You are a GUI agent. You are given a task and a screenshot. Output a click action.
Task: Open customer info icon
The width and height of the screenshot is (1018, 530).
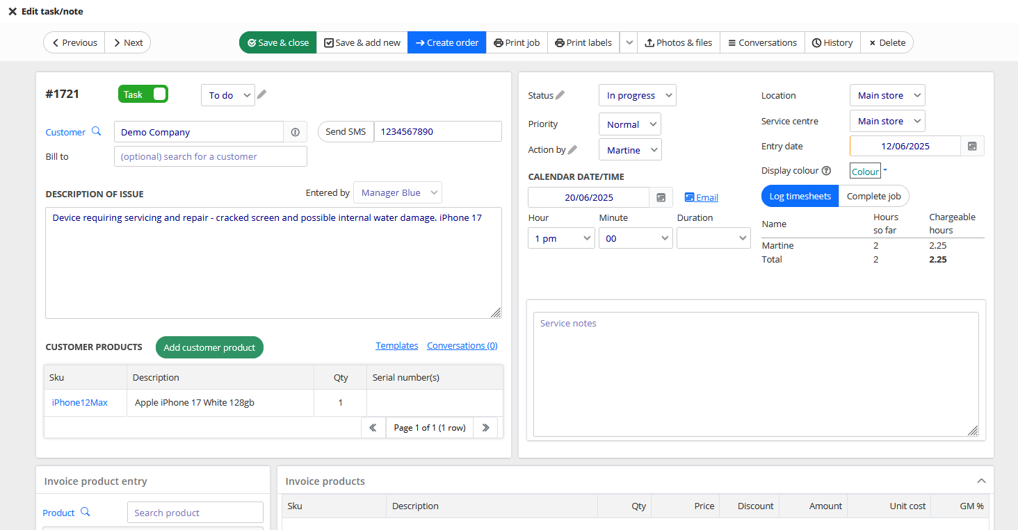(x=295, y=132)
